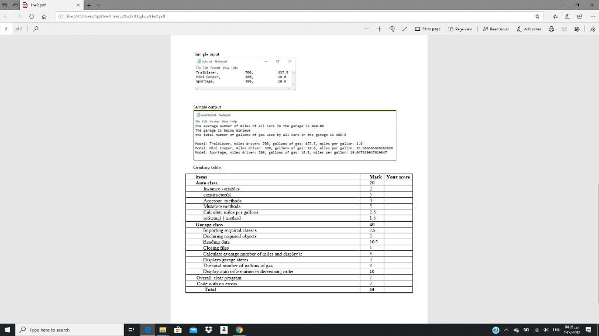This screenshot has height=336, width=599.
Task: Open the Dropbox app from the taskbar
Action: point(209,330)
